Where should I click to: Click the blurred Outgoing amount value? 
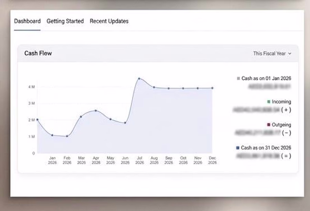(x=258, y=133)
